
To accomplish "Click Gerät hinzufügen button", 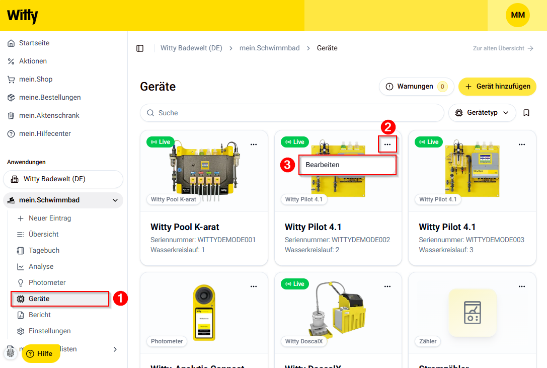I will [x=497, y=87].
